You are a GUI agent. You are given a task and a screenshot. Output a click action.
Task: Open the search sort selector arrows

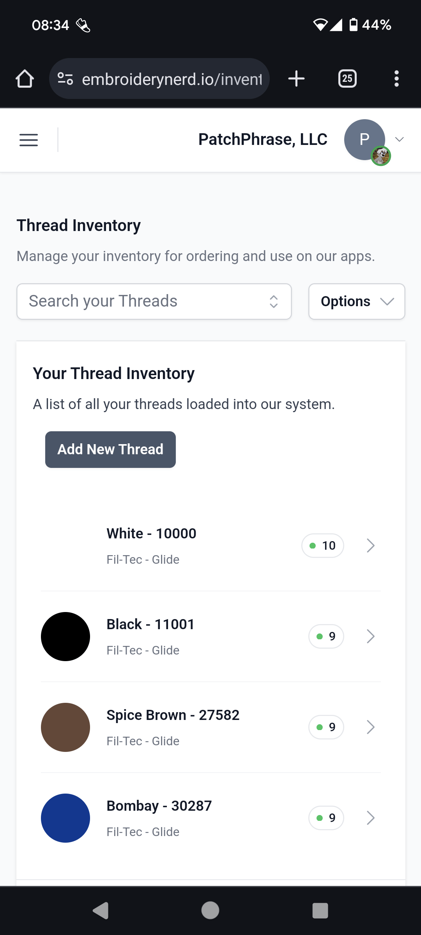[x=274, y=301]
